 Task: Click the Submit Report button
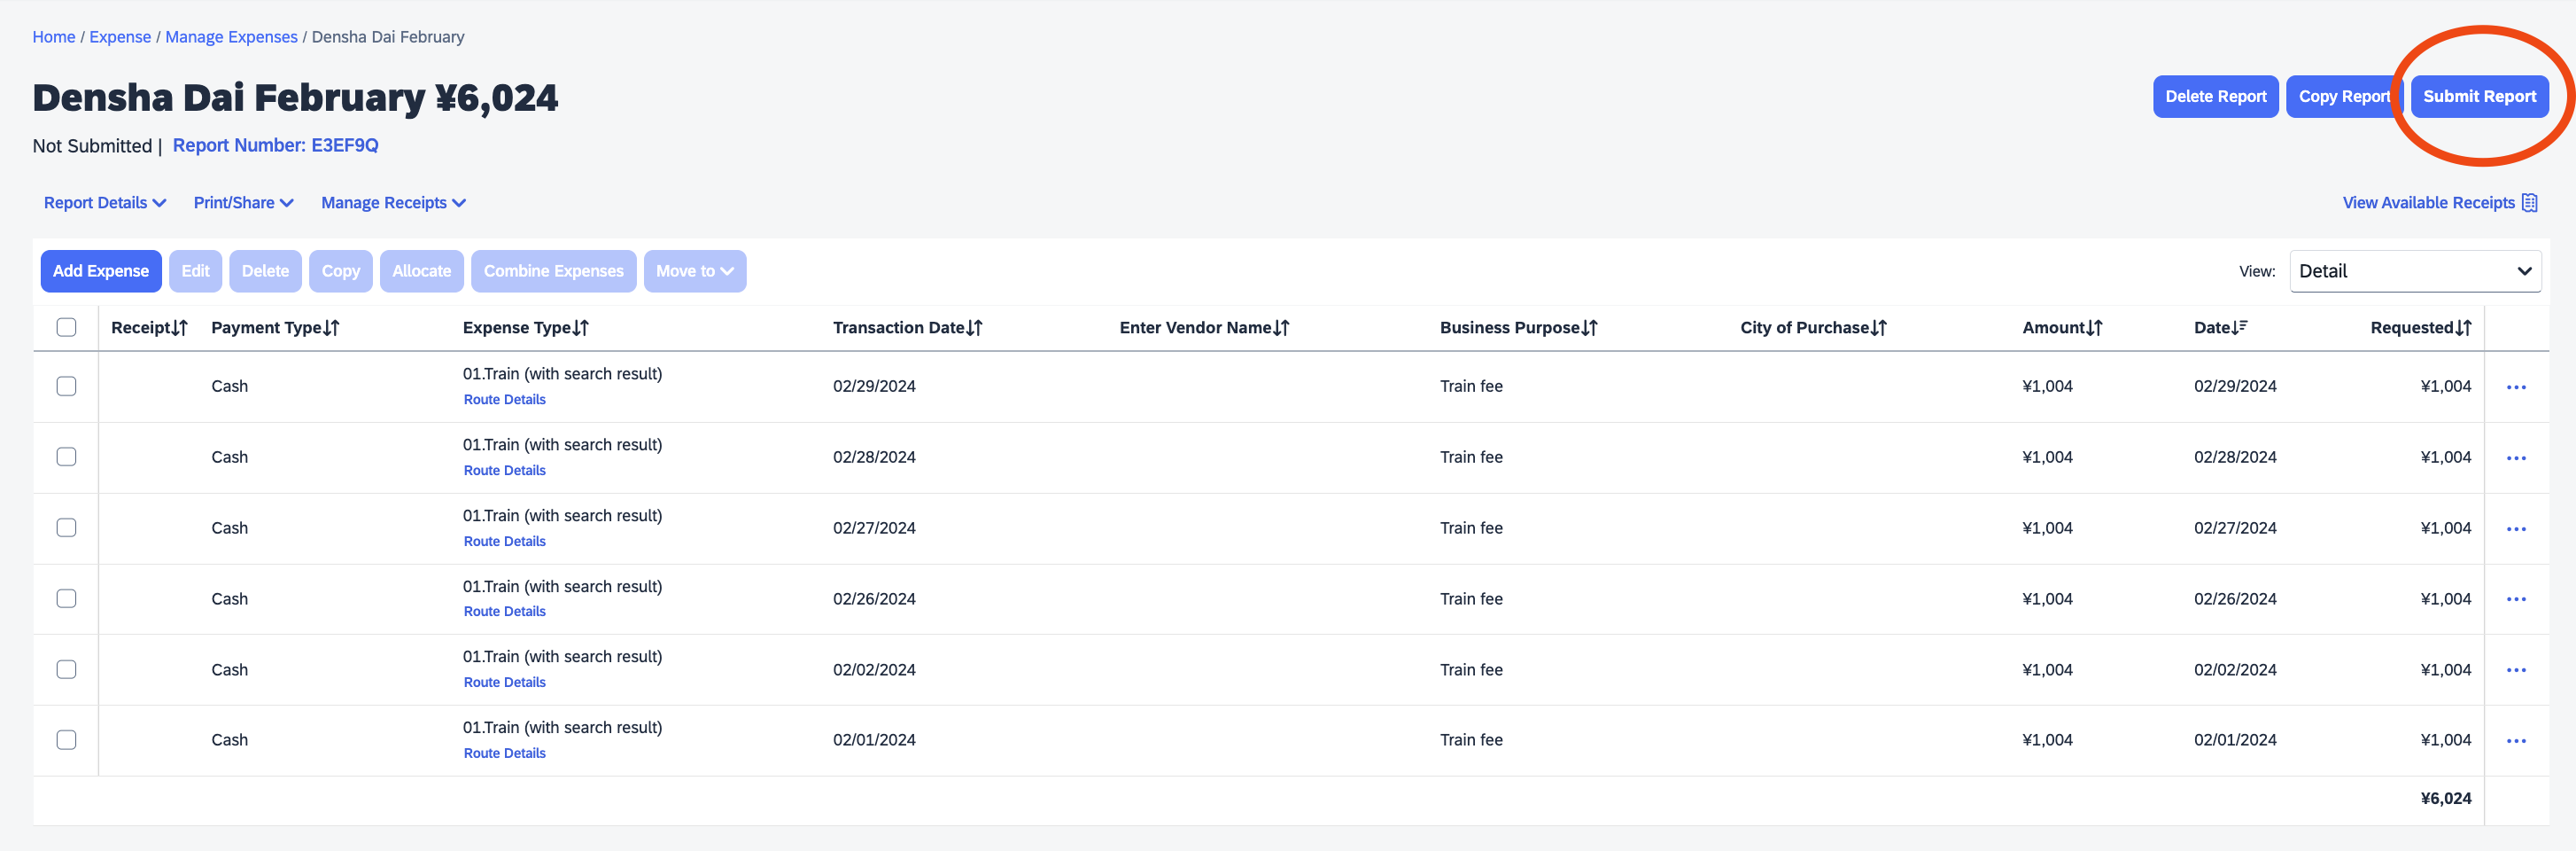(2478, 98)
